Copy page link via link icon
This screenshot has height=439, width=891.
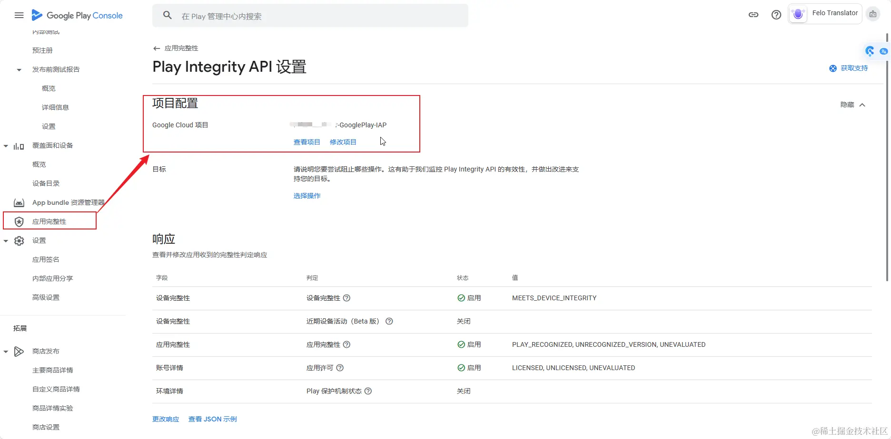[x=753, y=15]
